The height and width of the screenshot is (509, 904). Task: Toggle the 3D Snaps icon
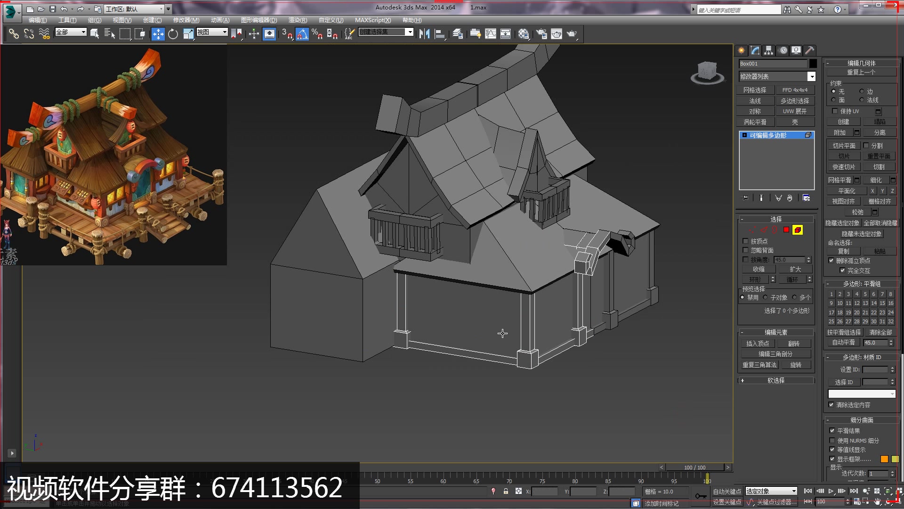point(287,33)
